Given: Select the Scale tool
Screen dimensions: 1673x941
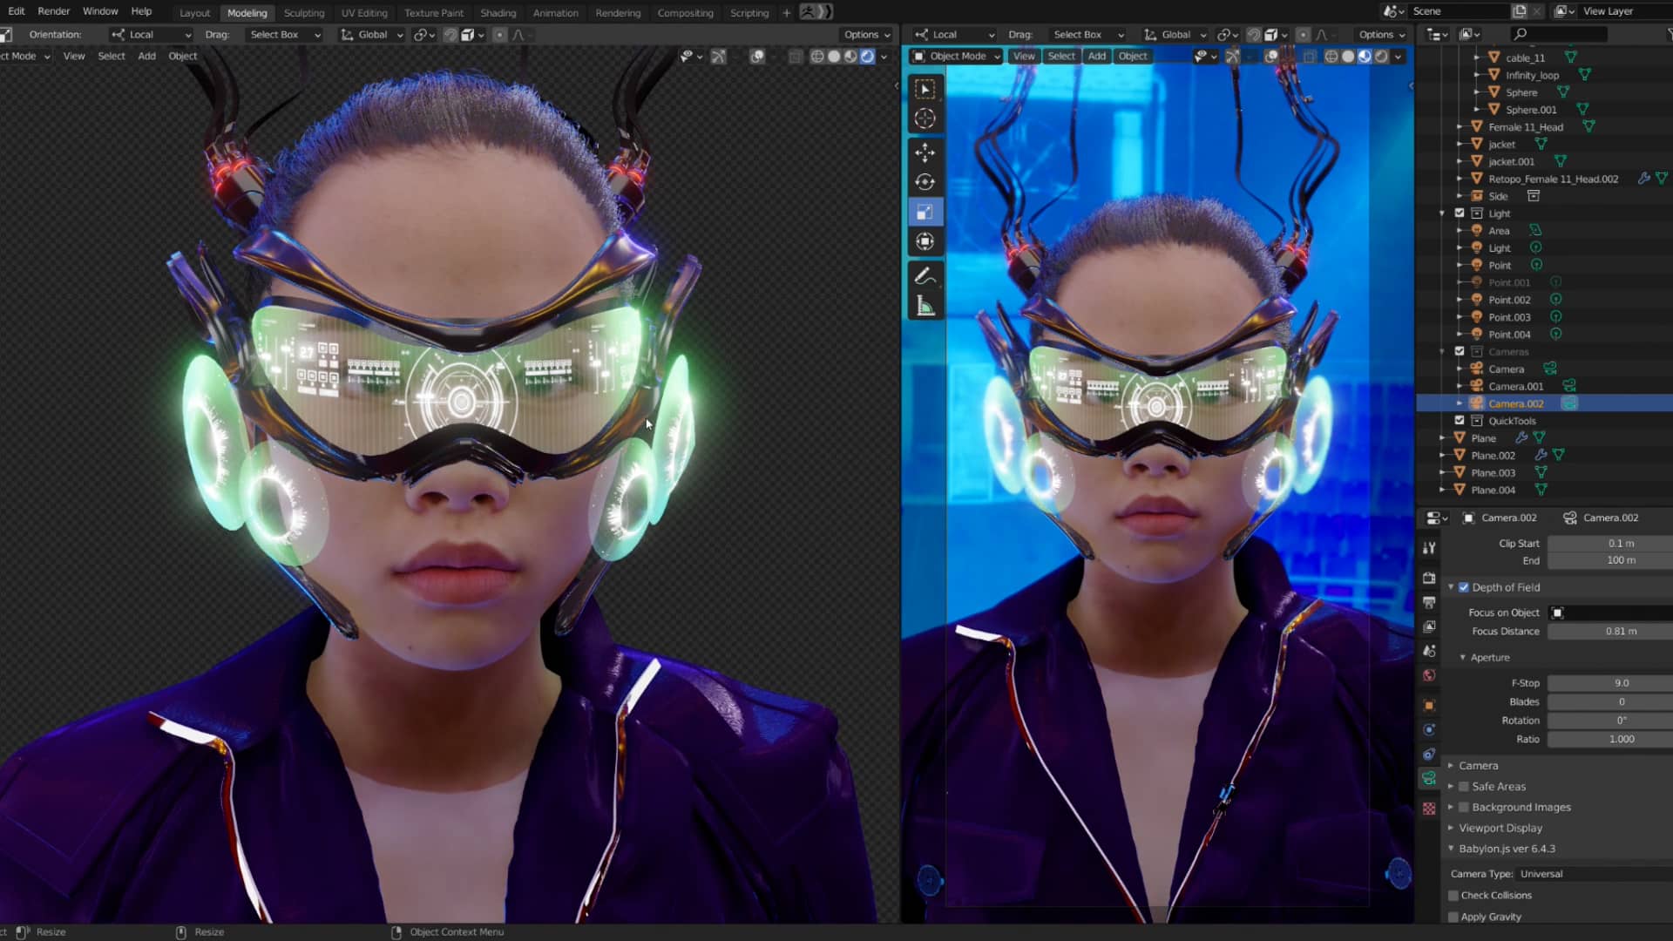Looking at the screenshot, I should [x=925, y=211].
